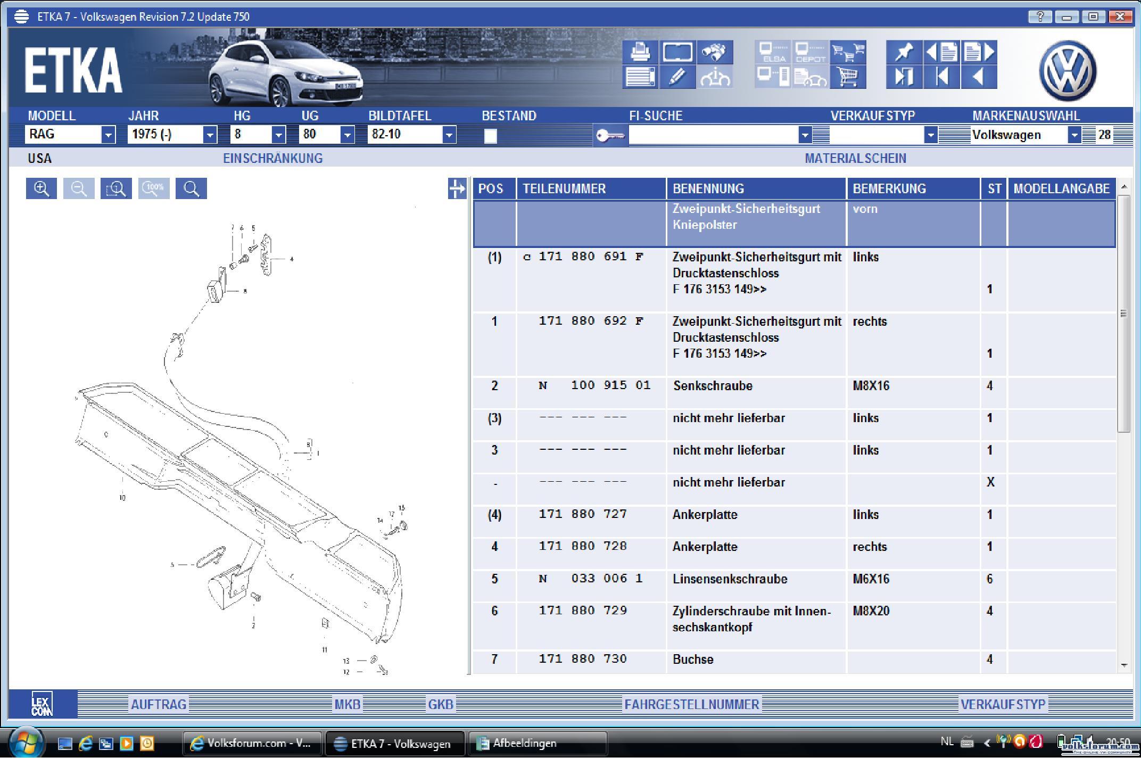Click the panel splitter arrow icon

(x=457, y=188)
